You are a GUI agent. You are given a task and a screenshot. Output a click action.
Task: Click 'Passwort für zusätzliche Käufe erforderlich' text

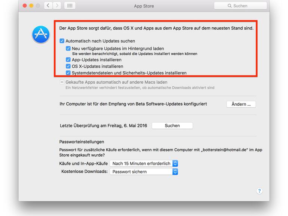point(160,152)
